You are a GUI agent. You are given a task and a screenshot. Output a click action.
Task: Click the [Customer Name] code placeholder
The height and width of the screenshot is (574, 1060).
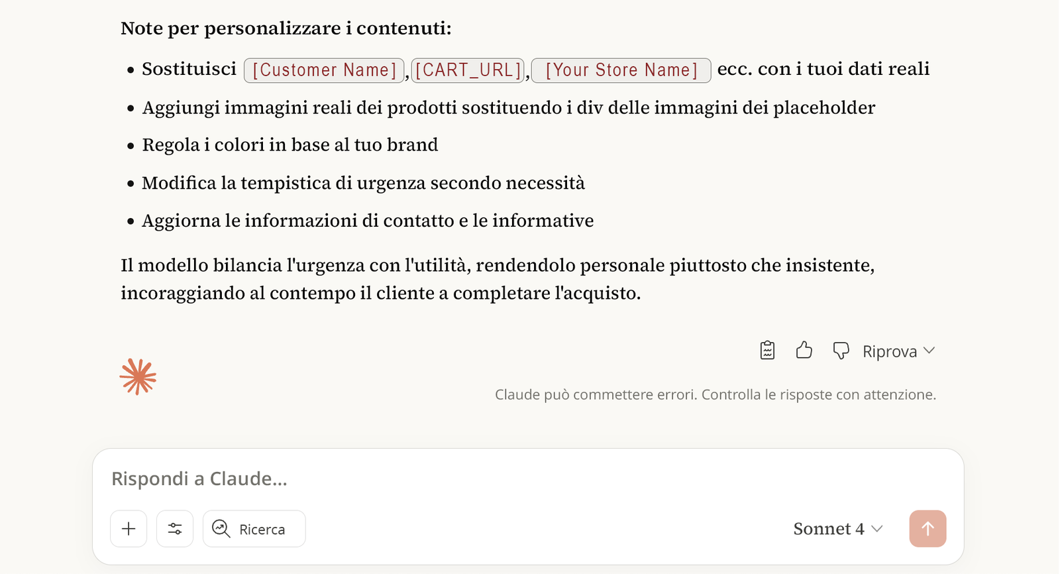[324, 70]
